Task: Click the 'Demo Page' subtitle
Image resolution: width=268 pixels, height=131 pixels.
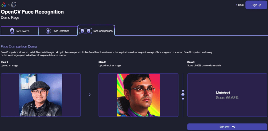Action: point(10,18)
